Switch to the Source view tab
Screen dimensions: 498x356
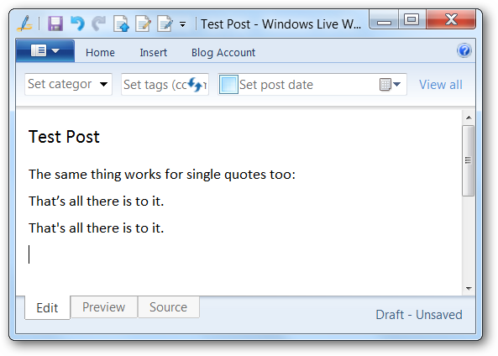click(168, 307)
